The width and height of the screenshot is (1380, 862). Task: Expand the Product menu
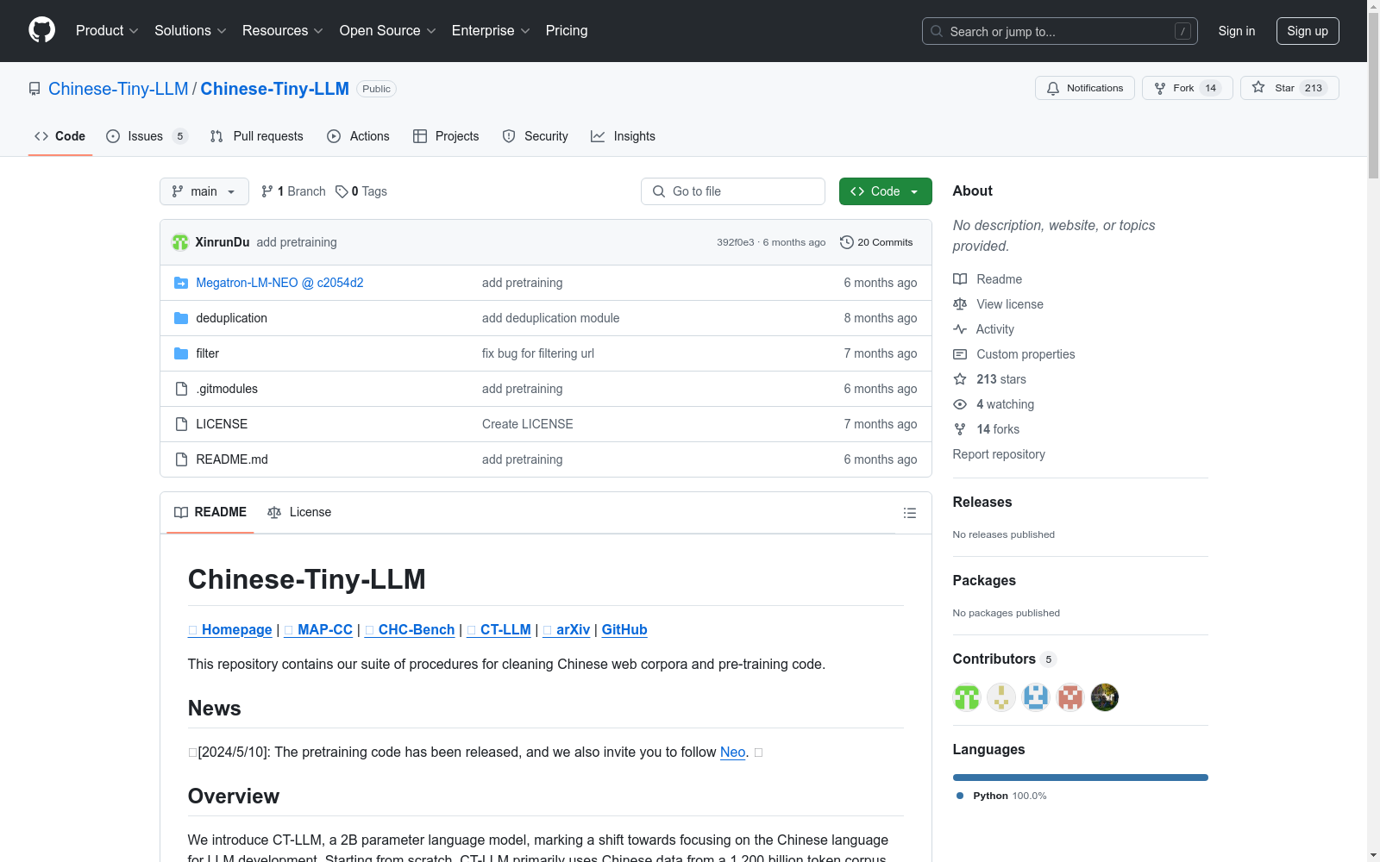click(x=107, y=30)
